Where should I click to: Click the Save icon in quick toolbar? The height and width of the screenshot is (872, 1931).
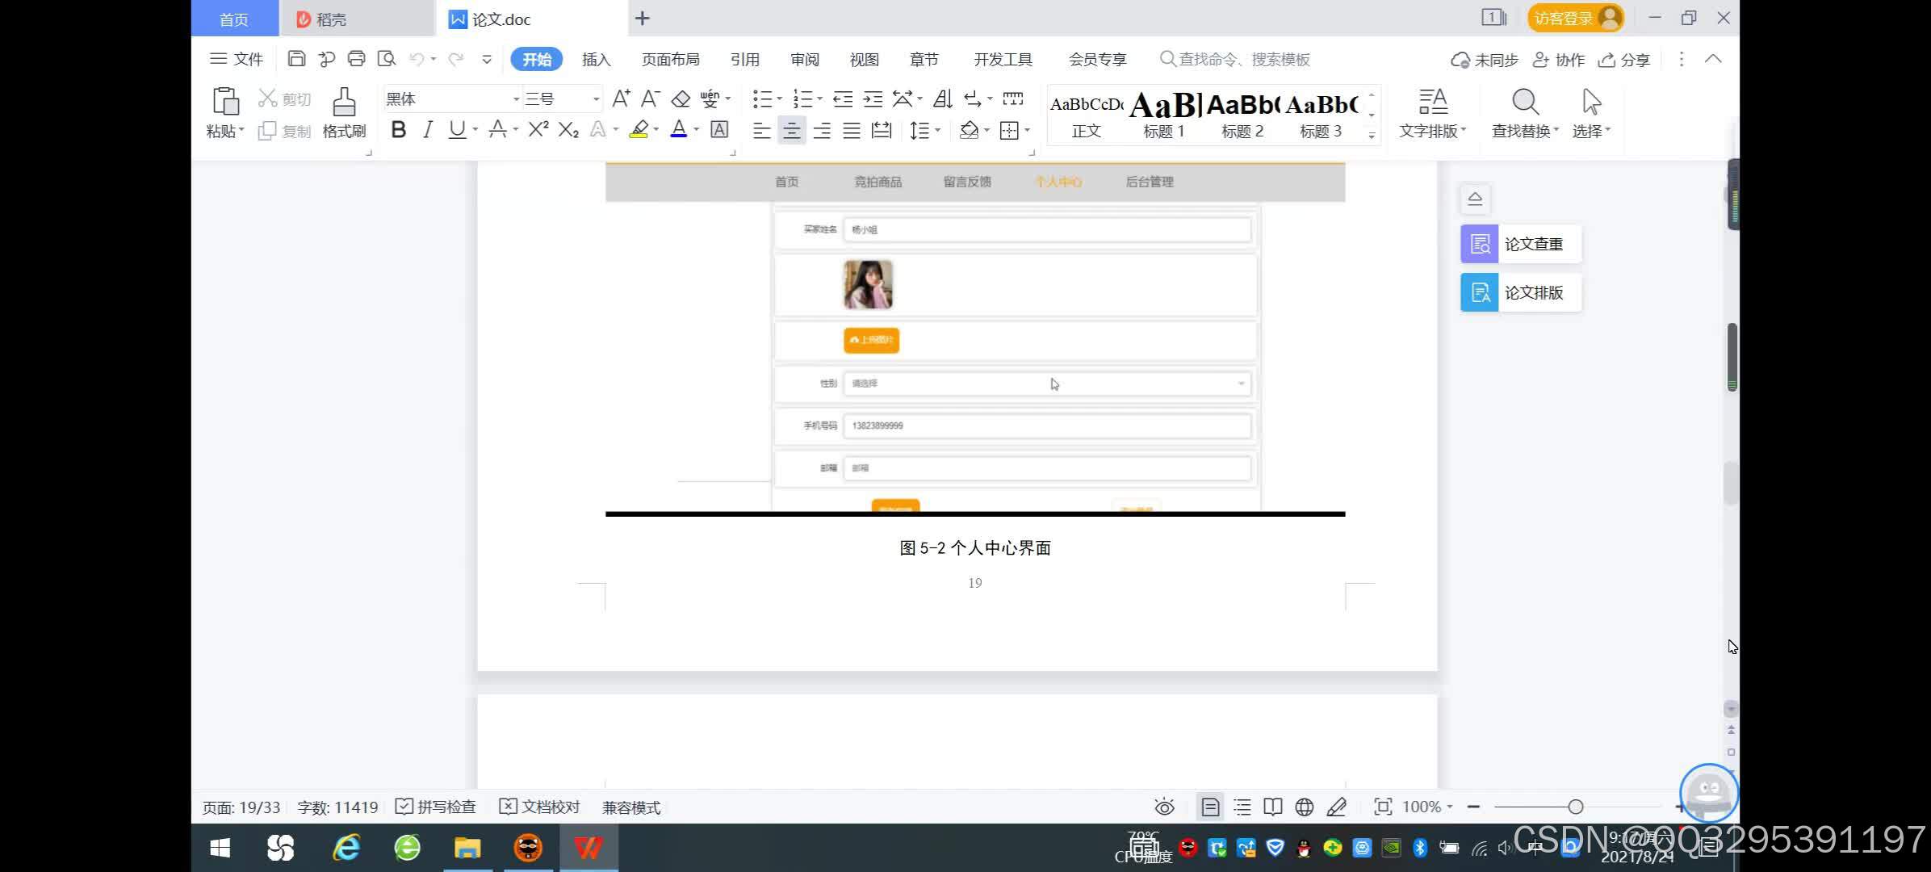296,59
